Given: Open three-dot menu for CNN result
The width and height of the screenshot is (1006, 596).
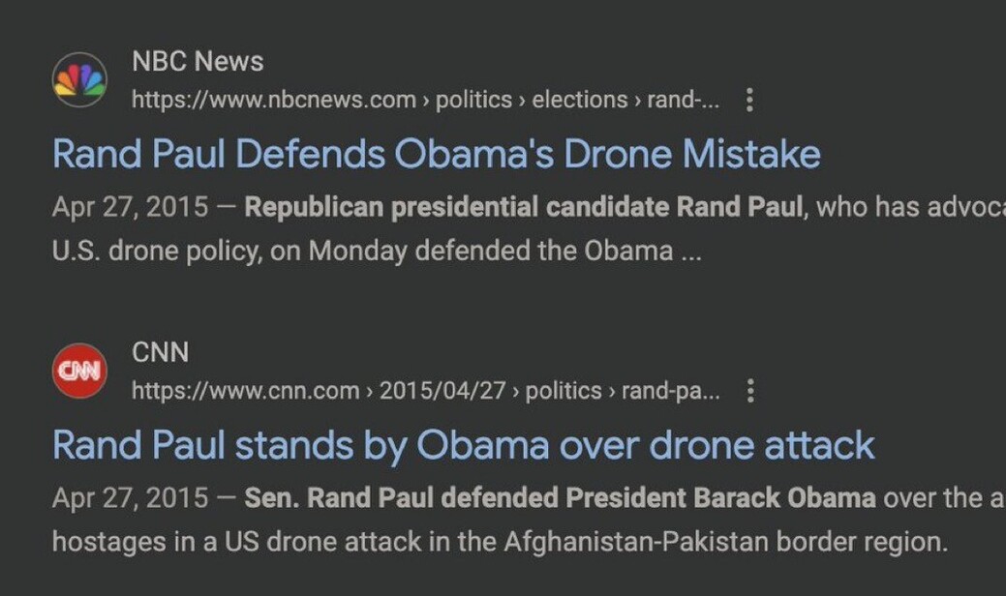Looking at the screenshot, I should tap(749, 391).
